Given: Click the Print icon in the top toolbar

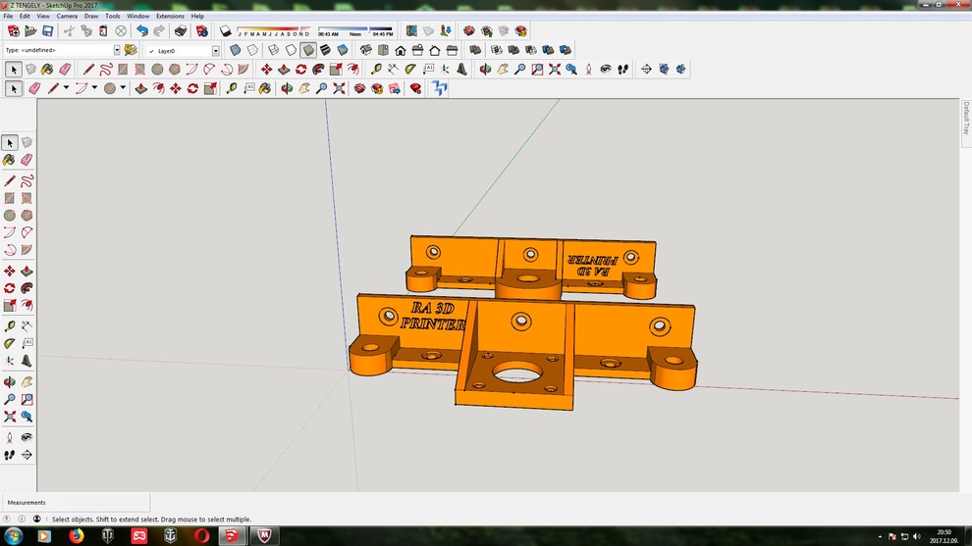Looking at the screenshot, I should tap(180, 31).
